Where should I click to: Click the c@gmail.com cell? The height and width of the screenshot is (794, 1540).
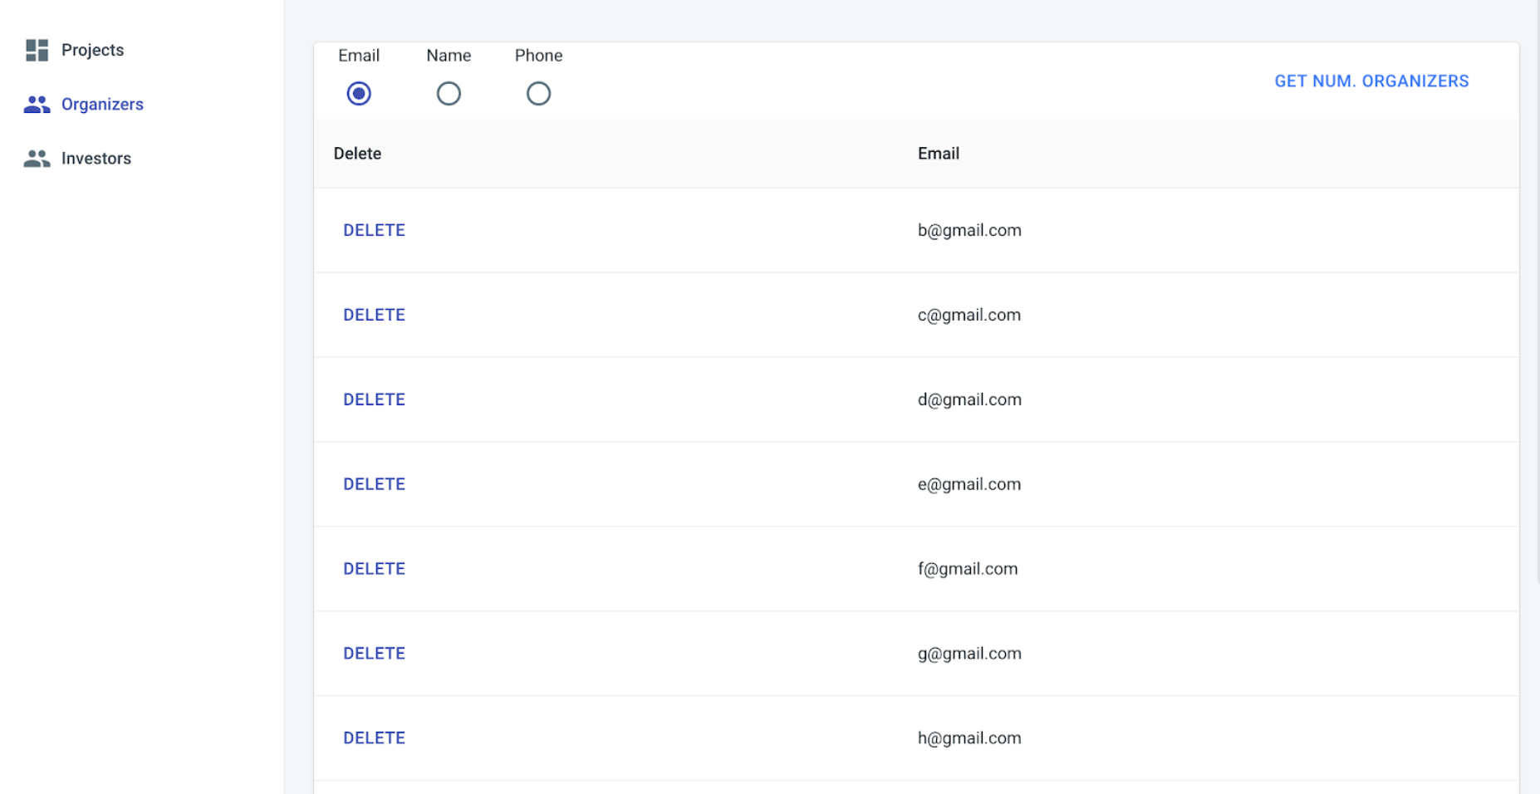[x=969, y=316]
